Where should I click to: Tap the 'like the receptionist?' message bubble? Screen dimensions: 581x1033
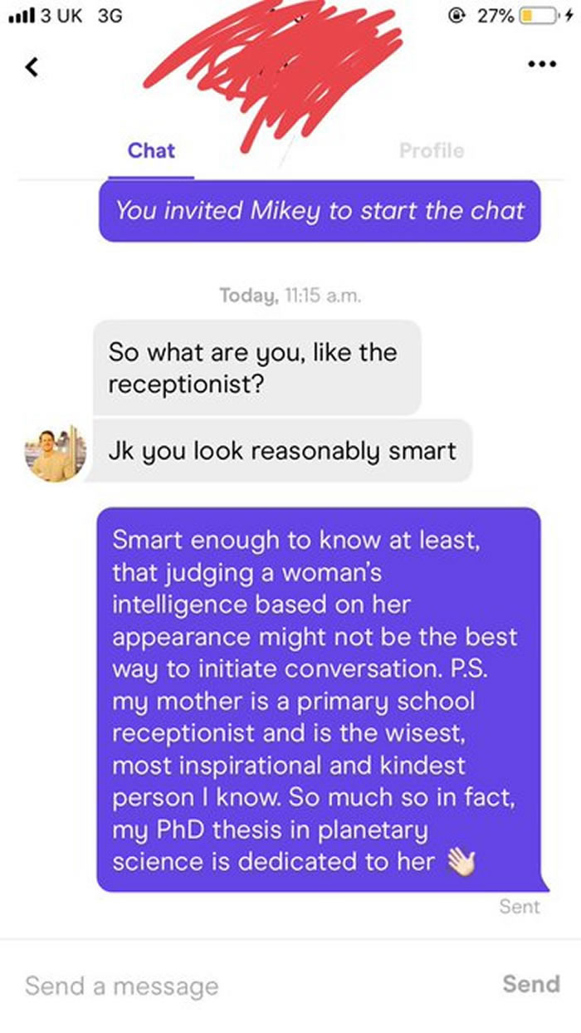pyautogui.click(x=256, y=368)
